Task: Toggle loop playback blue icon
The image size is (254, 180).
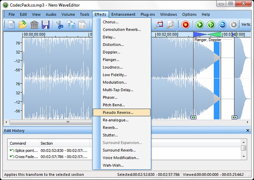Action: [x=222, y=25]
